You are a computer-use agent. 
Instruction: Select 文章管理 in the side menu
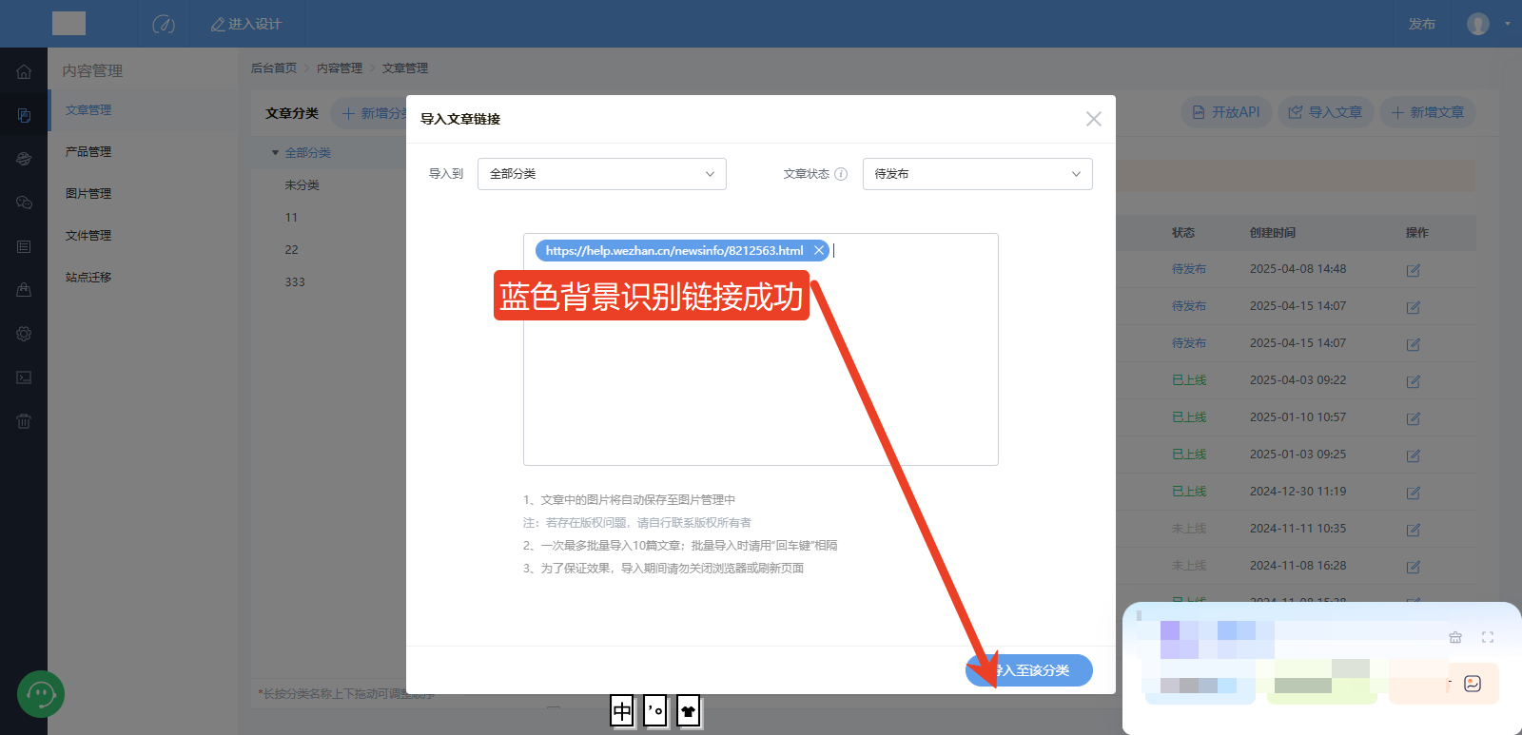coord(88,110)
